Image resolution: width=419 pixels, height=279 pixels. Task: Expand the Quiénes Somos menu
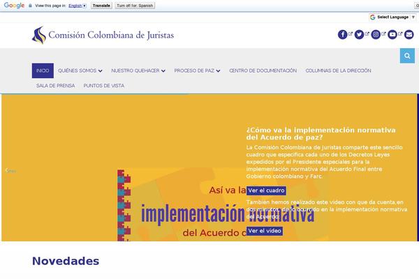click(x=80, y=70)
